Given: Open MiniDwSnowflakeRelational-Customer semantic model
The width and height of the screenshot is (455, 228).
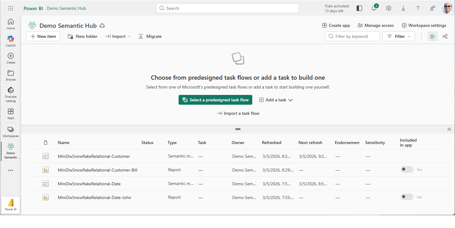Looking at the screenshot, I should [x=94, y=156].
